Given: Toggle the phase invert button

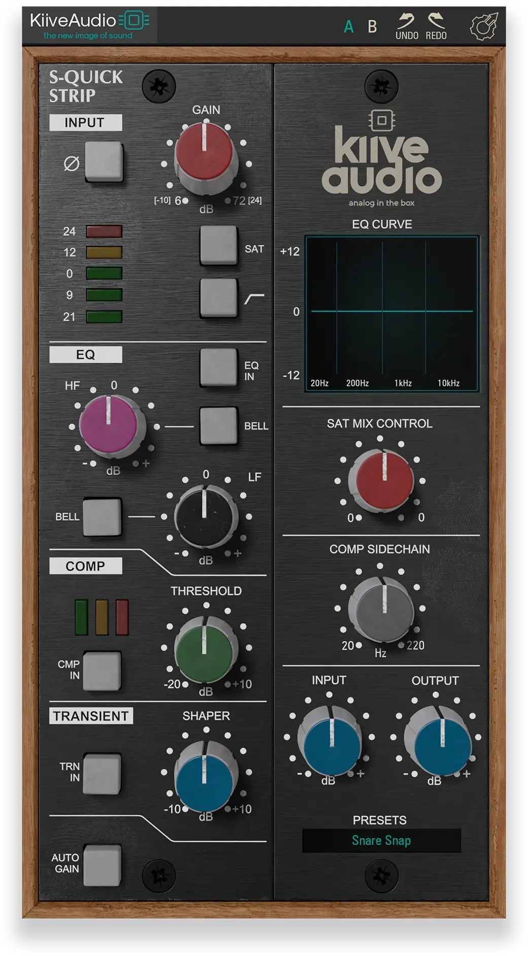Looking at the screenshot, I should click(104, 162).
